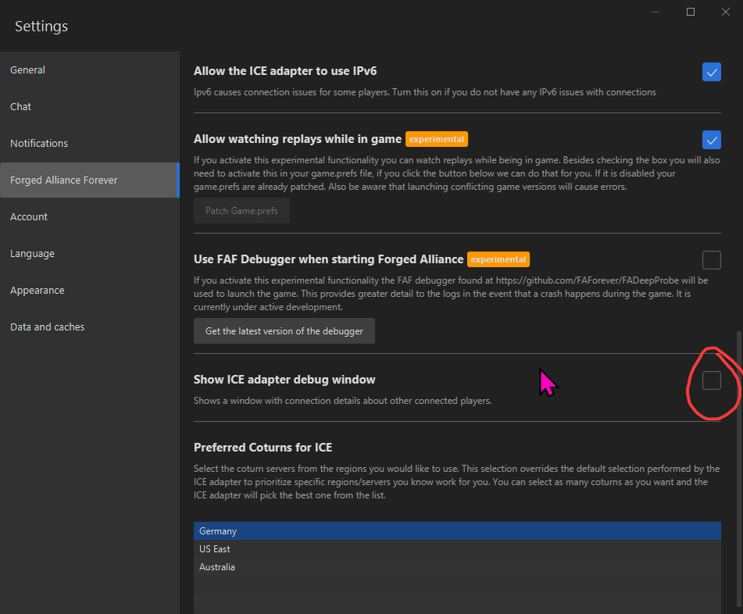Open Appearance settings
The width and height of the screenshot is (743, 614).
tap(90, 290)
